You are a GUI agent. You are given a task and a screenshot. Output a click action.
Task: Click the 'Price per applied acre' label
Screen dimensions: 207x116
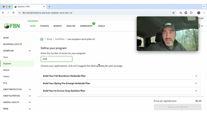click(x=165, y=101)
